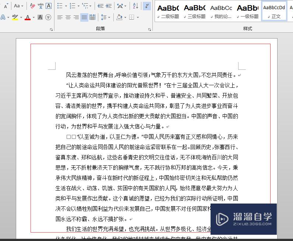Click the Text Effects outlined A icon
Image resolution: width=293 pixels, height=241 pixels.
coord(3,17)
